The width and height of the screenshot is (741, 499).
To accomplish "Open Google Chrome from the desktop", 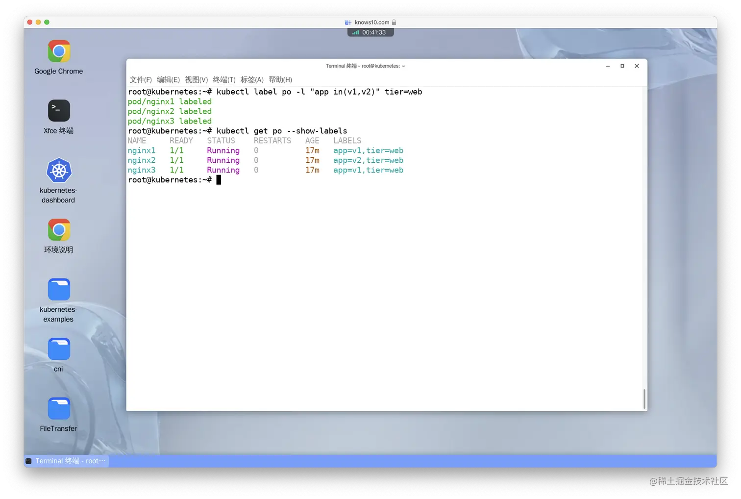I will click(x=58, y=51).
